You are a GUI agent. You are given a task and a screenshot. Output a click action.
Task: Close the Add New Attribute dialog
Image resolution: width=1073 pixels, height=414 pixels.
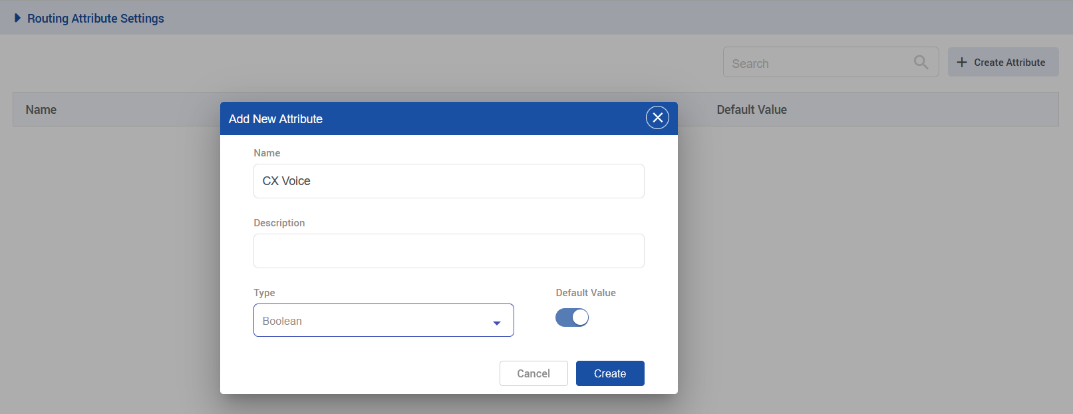pos(657,118)
